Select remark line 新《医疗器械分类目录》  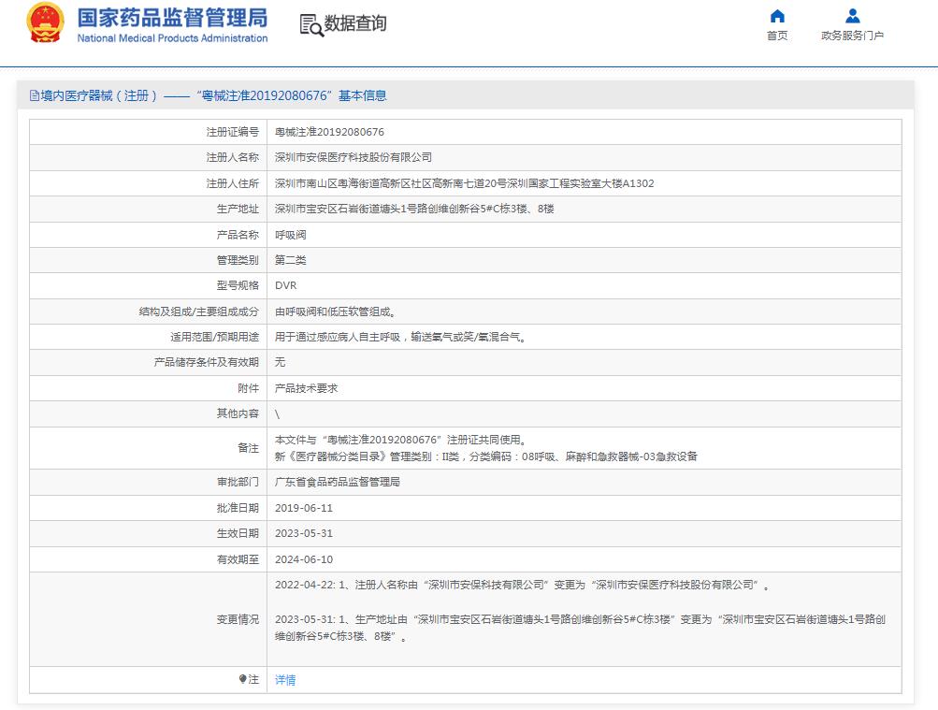486,456
